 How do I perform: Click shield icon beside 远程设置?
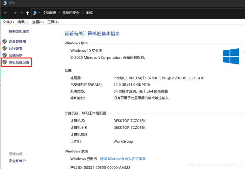tap(4, 49)
